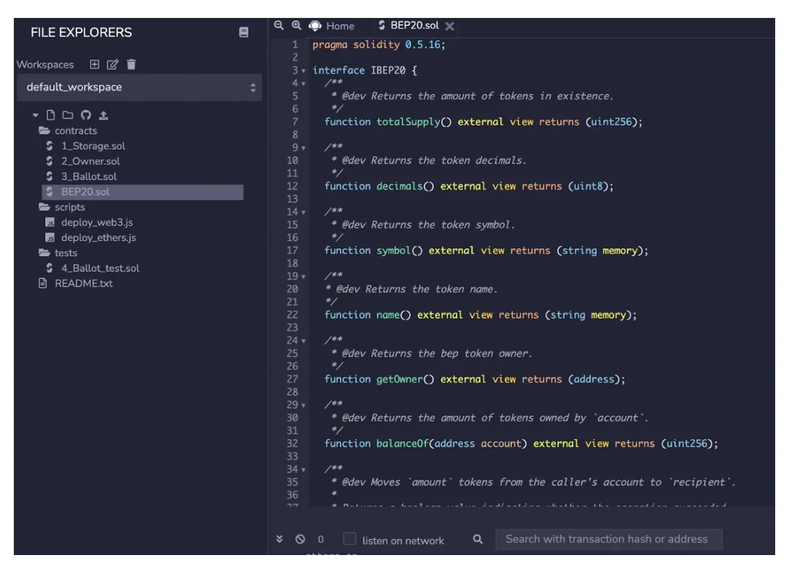Fold the comment block at line 34

click(303, 469)
